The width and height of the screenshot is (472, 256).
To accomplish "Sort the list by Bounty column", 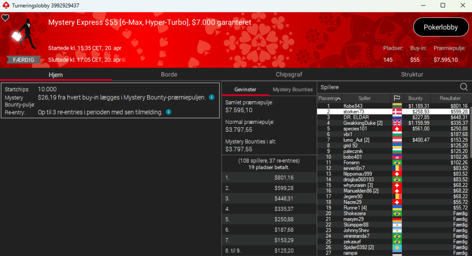I will coord(415,99).
